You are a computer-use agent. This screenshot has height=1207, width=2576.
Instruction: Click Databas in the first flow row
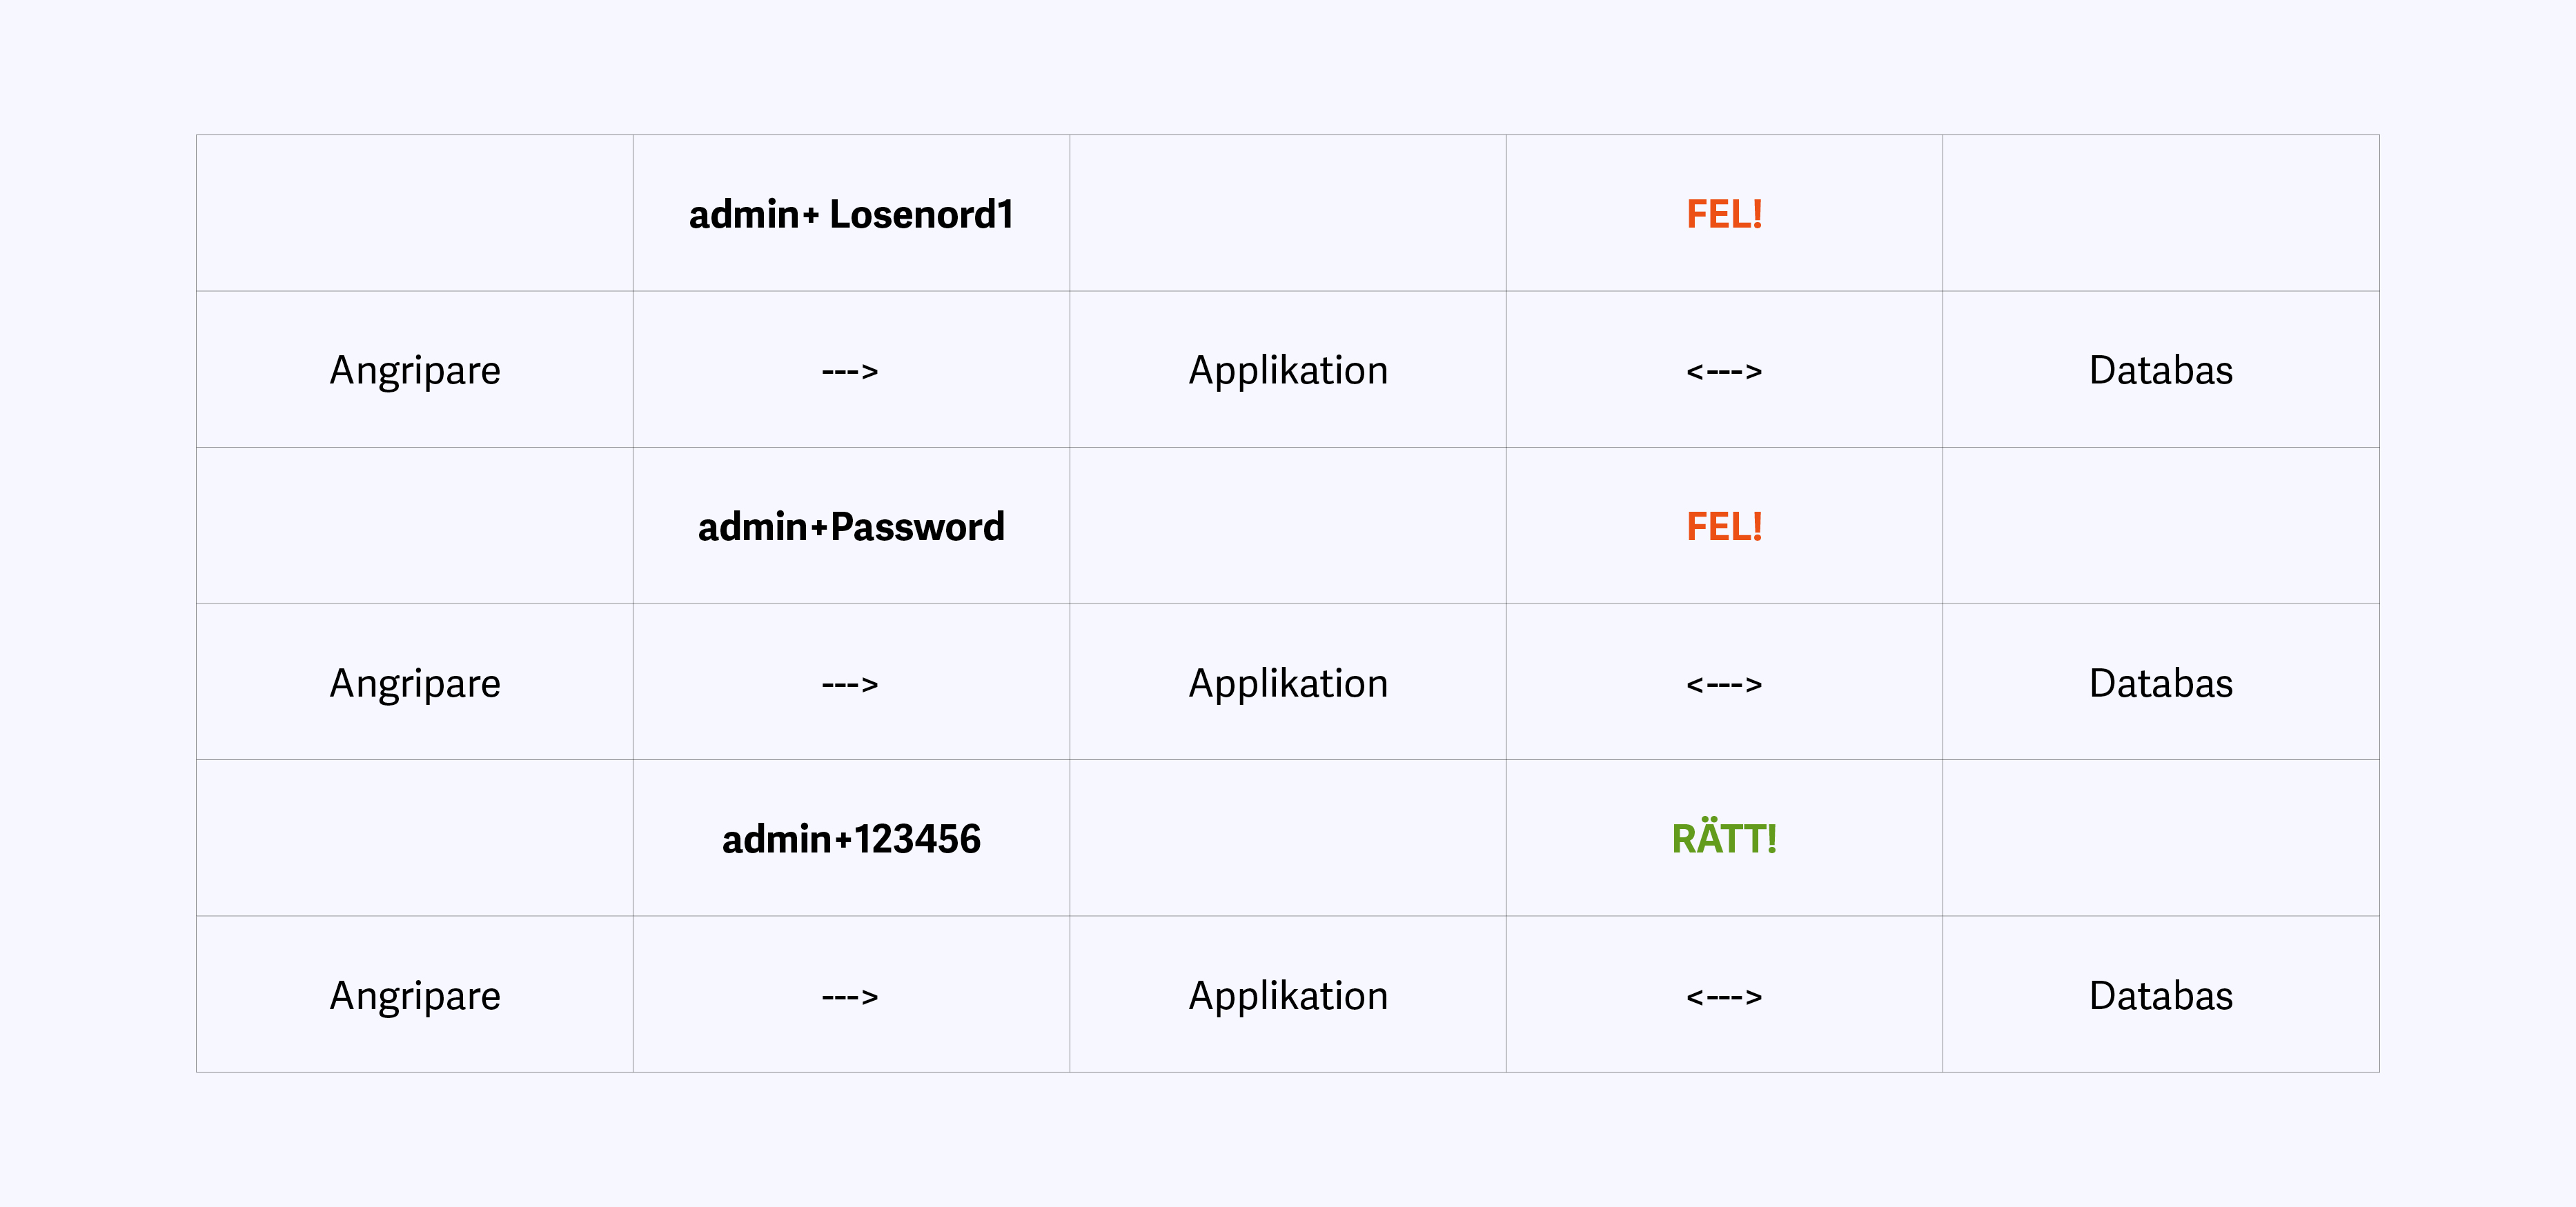coord(2161,370)
